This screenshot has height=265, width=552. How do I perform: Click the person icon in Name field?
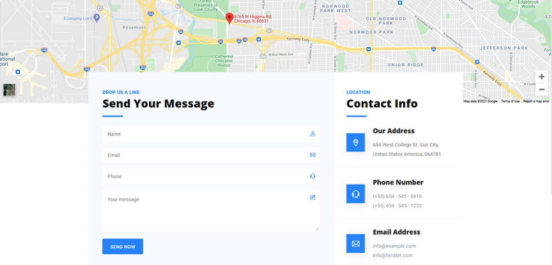coord(313,134)
